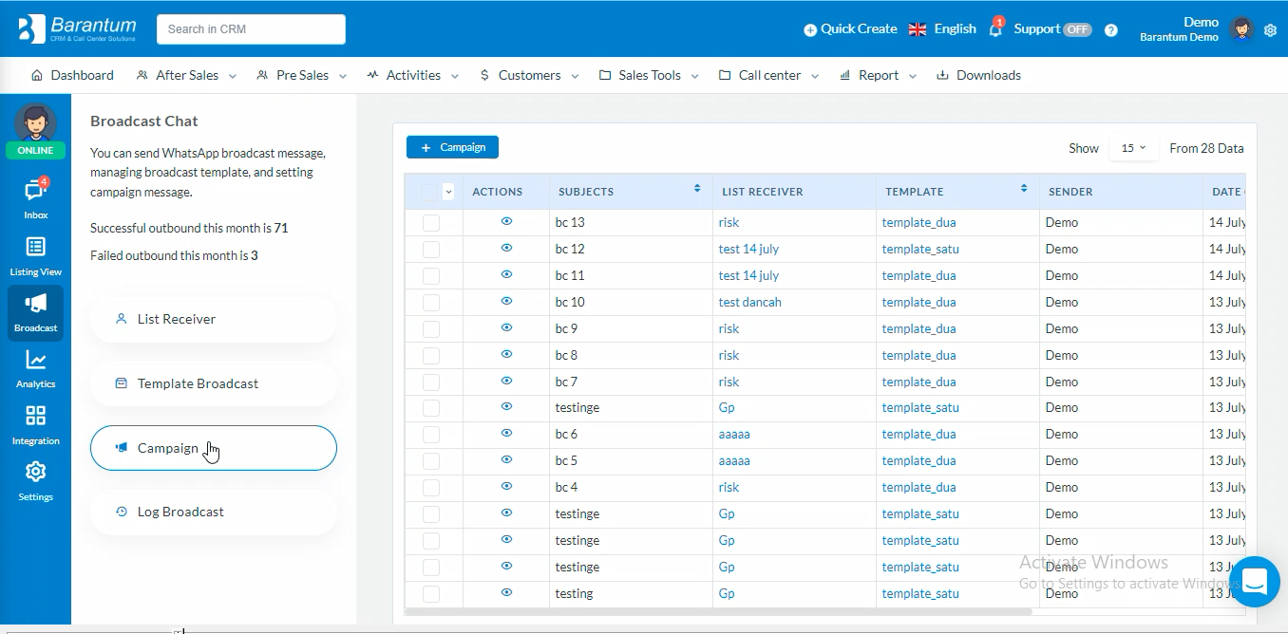Click Quick Create
This screenshot has height=634, width=1288.
click(x=850, y=28)
